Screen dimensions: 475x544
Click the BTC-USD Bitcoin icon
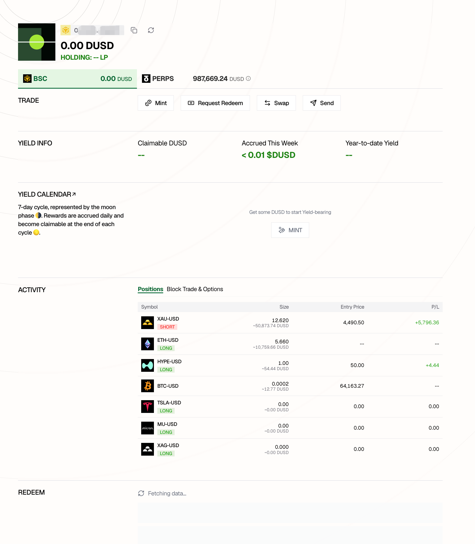(148, 386)
